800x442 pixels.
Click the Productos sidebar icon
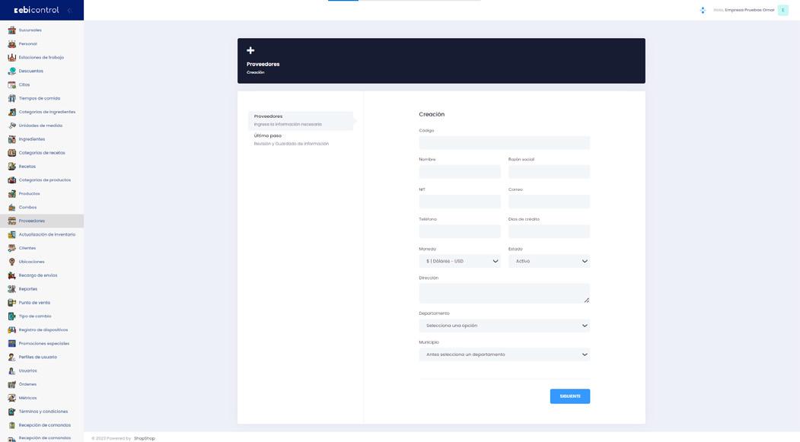point(11,194)
